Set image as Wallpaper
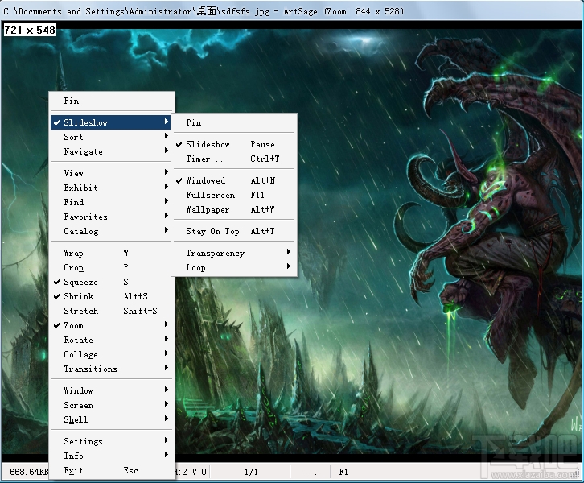The width and height of the screenshot is (584, 483). point(208,210)
